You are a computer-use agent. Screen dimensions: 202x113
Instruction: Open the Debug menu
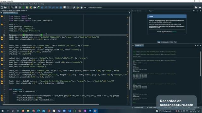pos(20,4)
